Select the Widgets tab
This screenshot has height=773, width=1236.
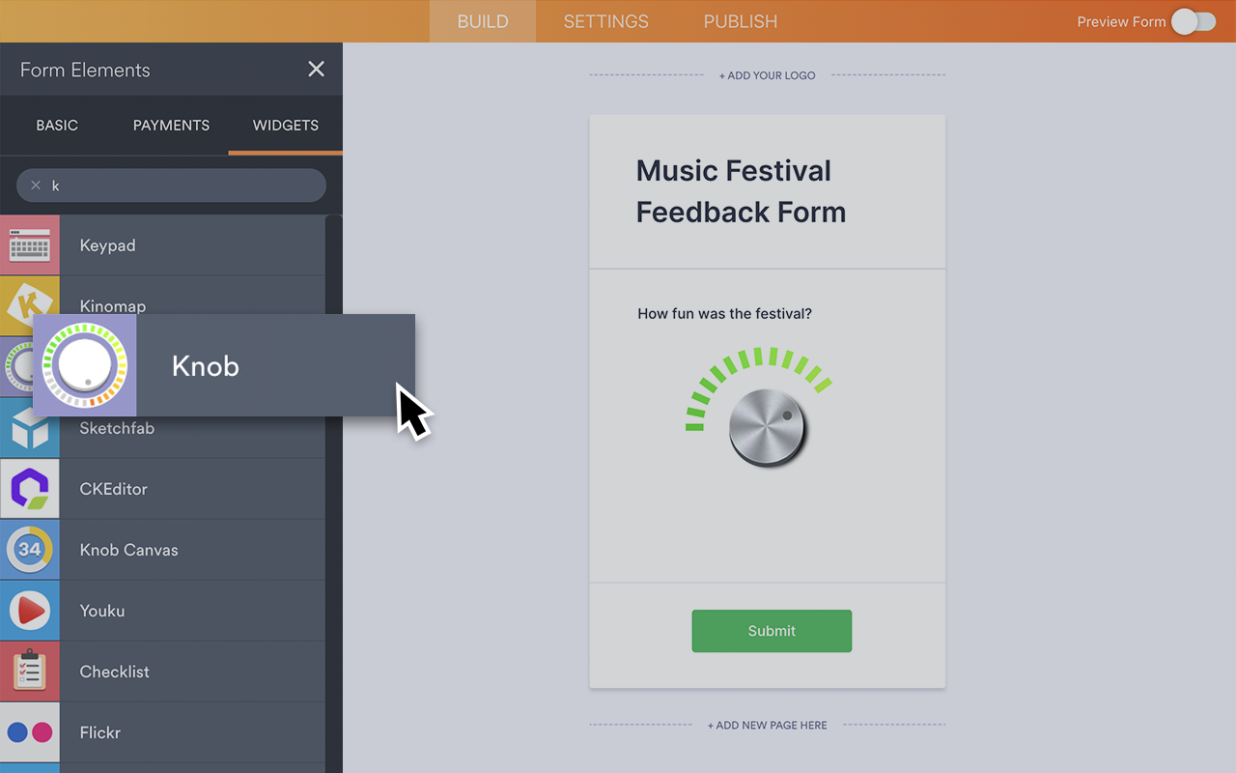pyautogui.click(x=285, y=126)
